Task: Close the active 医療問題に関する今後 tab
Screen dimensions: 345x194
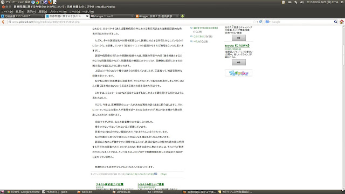Action: [x=87, y=16]
